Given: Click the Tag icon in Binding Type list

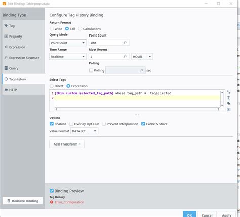Looking at the screenshot, I should click(x=6, y=25).
